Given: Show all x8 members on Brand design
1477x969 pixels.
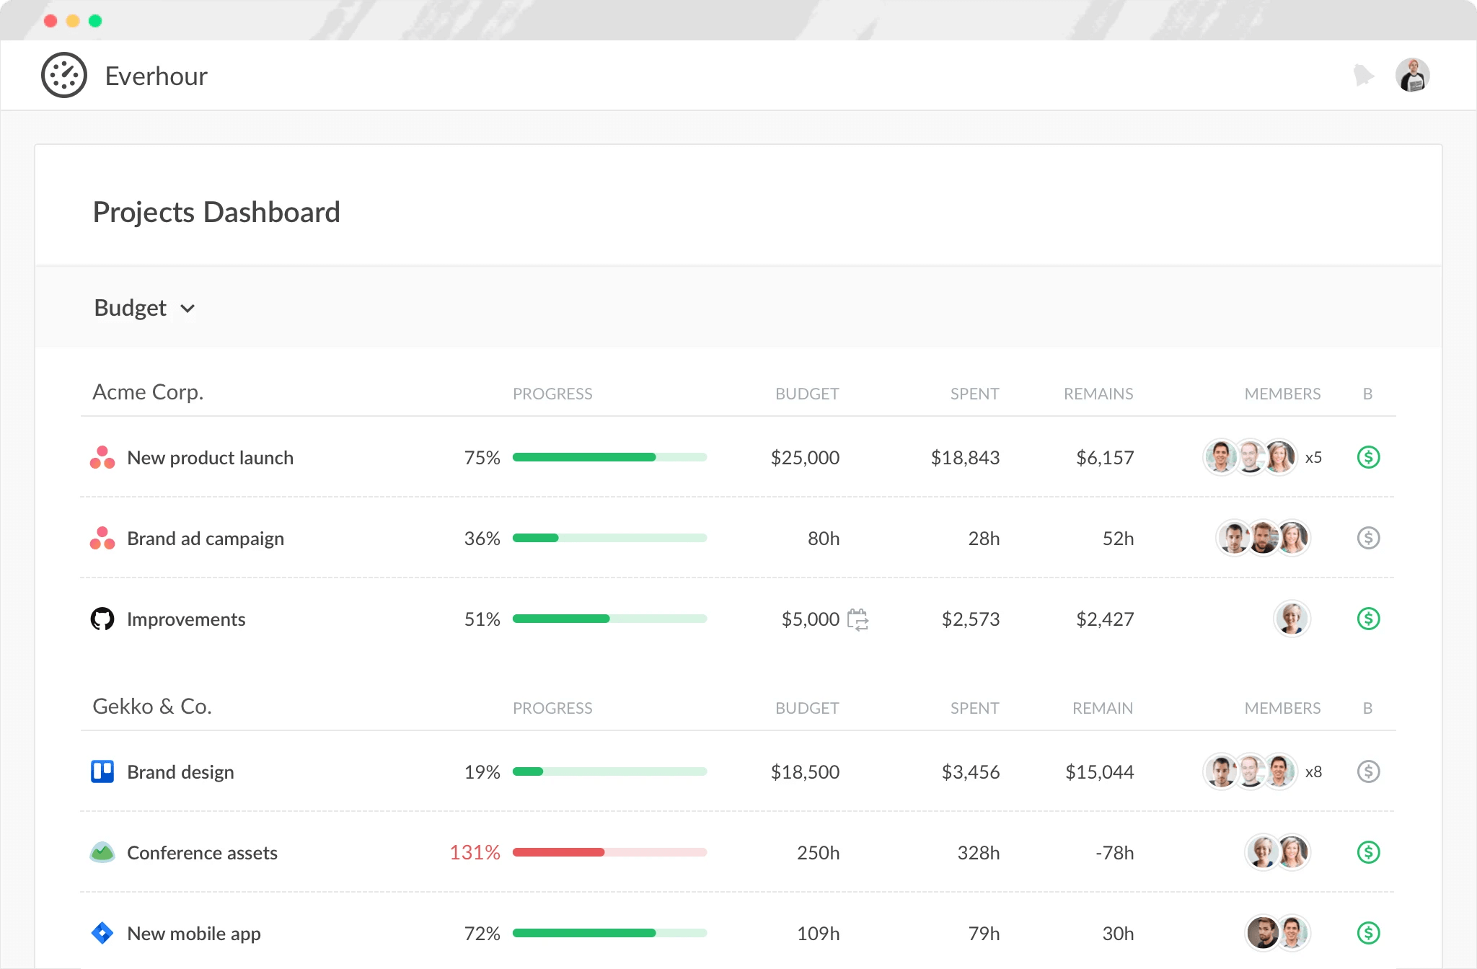Looking at the screenshot, I should pos(1314,771).
